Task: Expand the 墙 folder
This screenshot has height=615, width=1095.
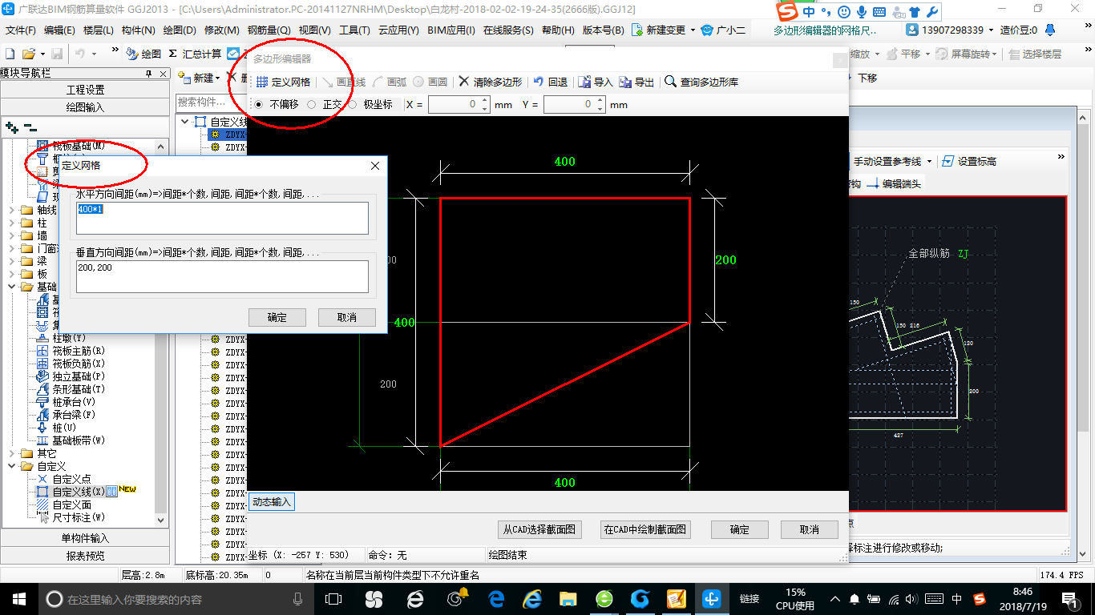Action: [x=11, y=235]
